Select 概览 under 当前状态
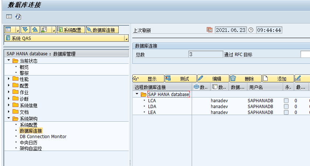Image resolution: width=310 pixels, height=166 pixels. 24,67
